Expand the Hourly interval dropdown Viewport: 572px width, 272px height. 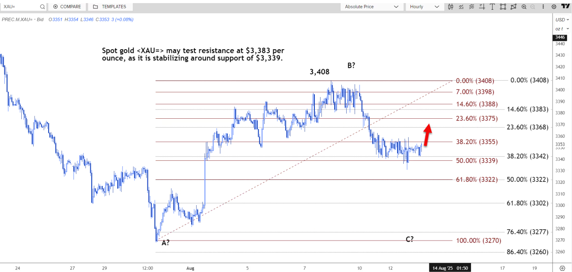(x=424, y=7)
